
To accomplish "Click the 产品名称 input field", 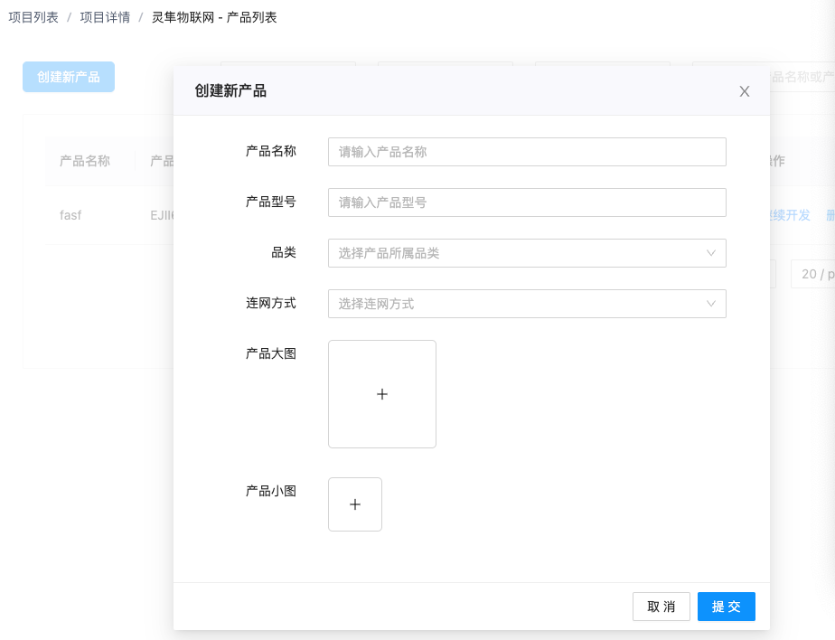I will click(x=527, y=152).
